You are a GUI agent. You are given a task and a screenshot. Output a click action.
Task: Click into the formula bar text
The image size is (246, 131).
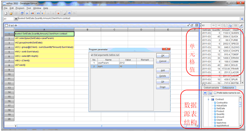click(129, 19)
